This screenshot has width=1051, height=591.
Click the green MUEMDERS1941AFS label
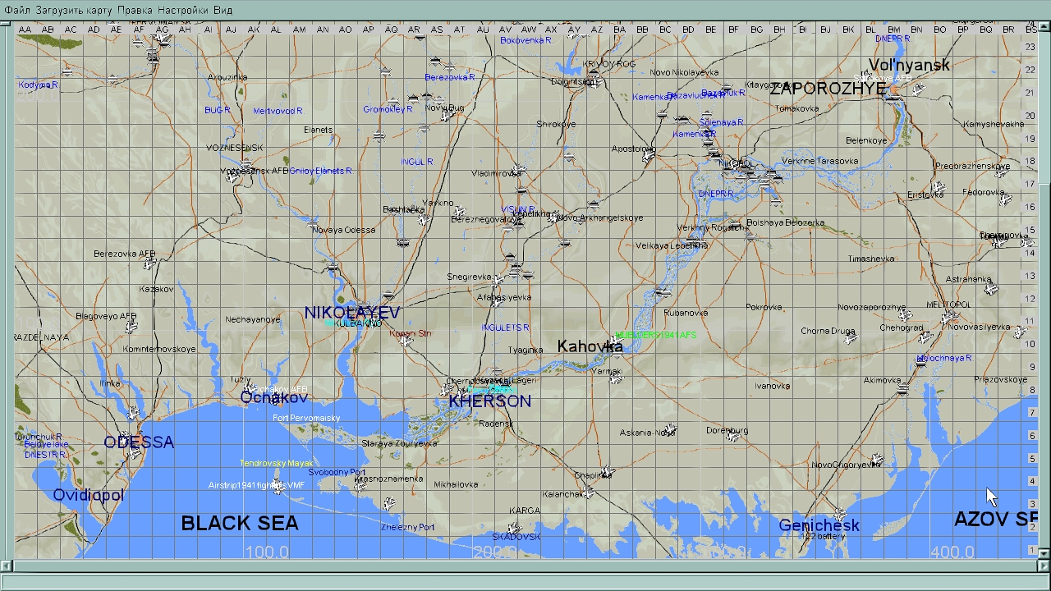click(655, 335)
